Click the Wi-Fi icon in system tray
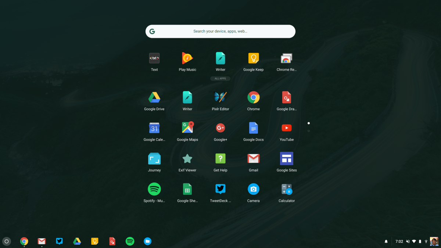The height and width of the screenshot is (248, 441). click(414, 241)
